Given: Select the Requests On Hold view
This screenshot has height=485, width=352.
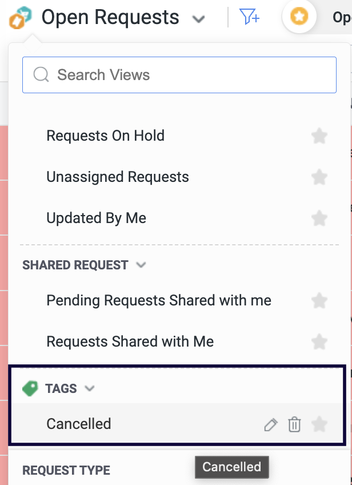Looking at the screenshot, I should 106,136.
